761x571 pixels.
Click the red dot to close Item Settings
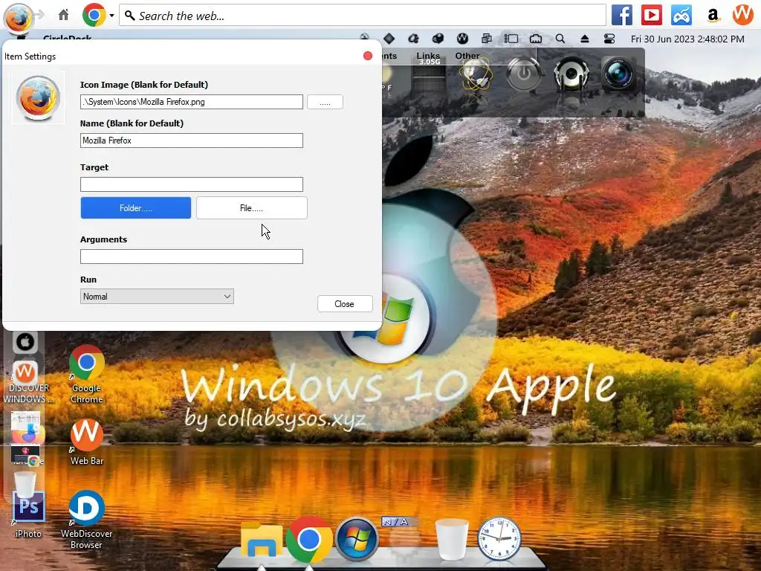pyautogui.click(x=368, y=56)
